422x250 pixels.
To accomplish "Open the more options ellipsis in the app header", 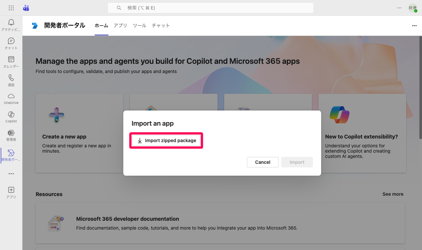I will [414, 26].
